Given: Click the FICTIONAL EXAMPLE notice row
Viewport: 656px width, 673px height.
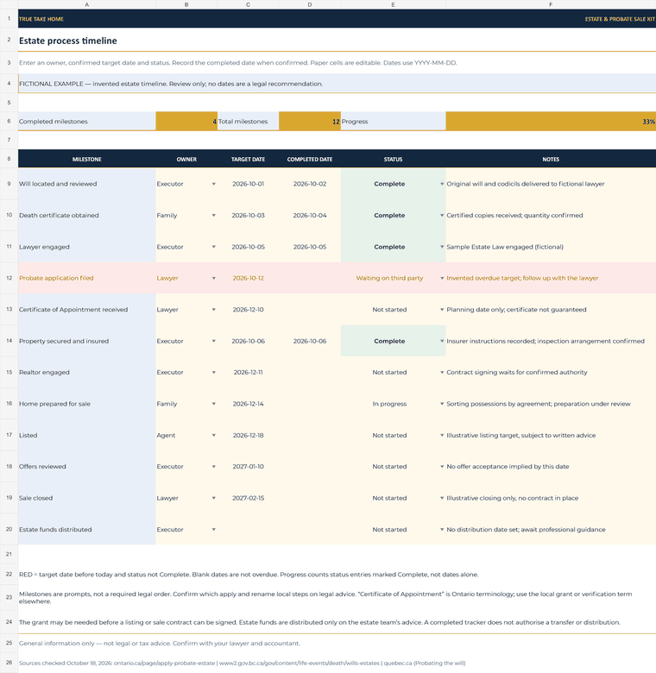Looking at the screenshot, I should pyautogui.click(x=337, y=84).
